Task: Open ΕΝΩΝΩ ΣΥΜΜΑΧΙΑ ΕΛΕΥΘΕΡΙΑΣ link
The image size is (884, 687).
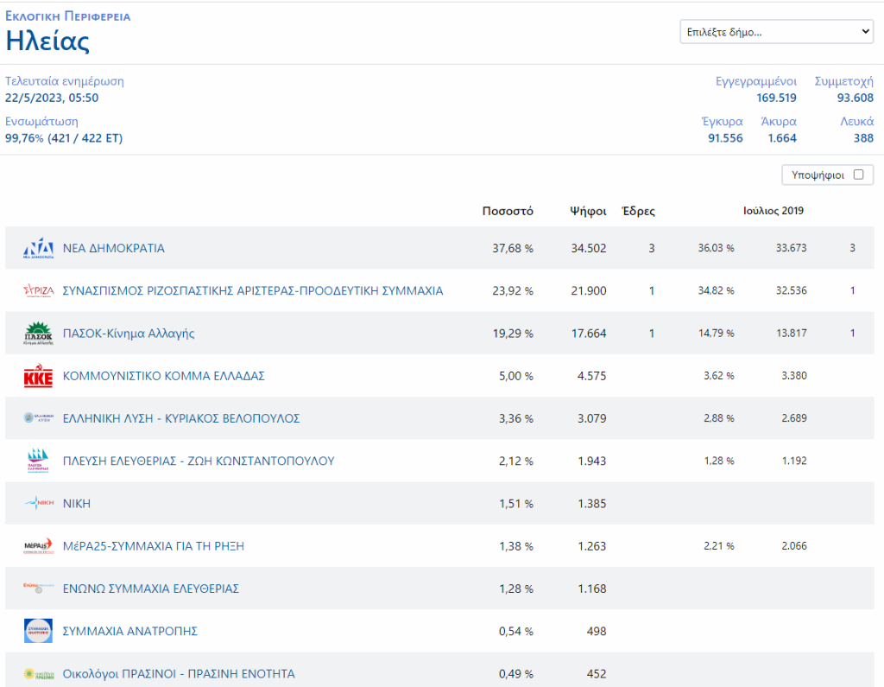Action: click(151, 589)
